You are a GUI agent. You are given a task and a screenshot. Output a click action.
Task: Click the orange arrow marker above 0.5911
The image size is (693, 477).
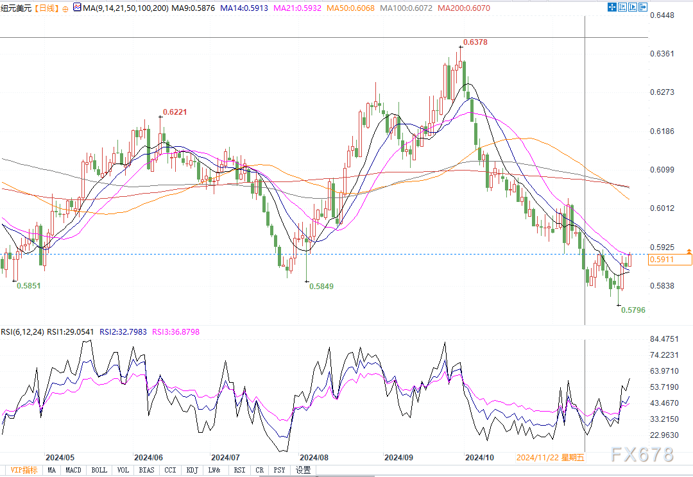(689, 250)
